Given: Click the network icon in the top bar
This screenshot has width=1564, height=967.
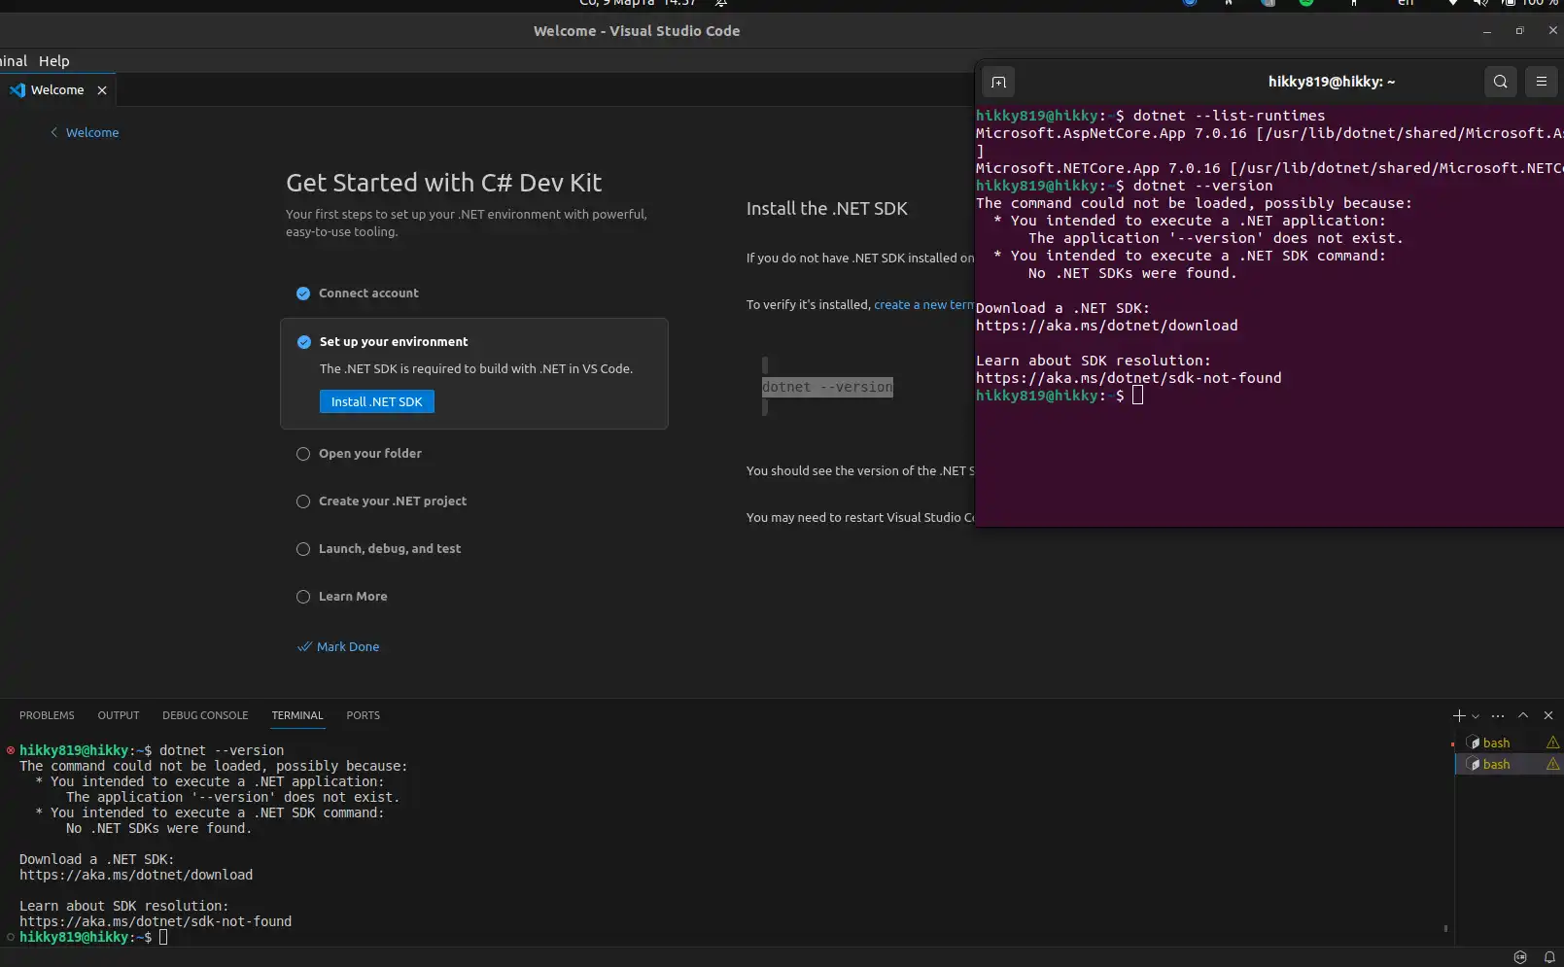Looking at the screenshot, I should (x=1453, y=3).
